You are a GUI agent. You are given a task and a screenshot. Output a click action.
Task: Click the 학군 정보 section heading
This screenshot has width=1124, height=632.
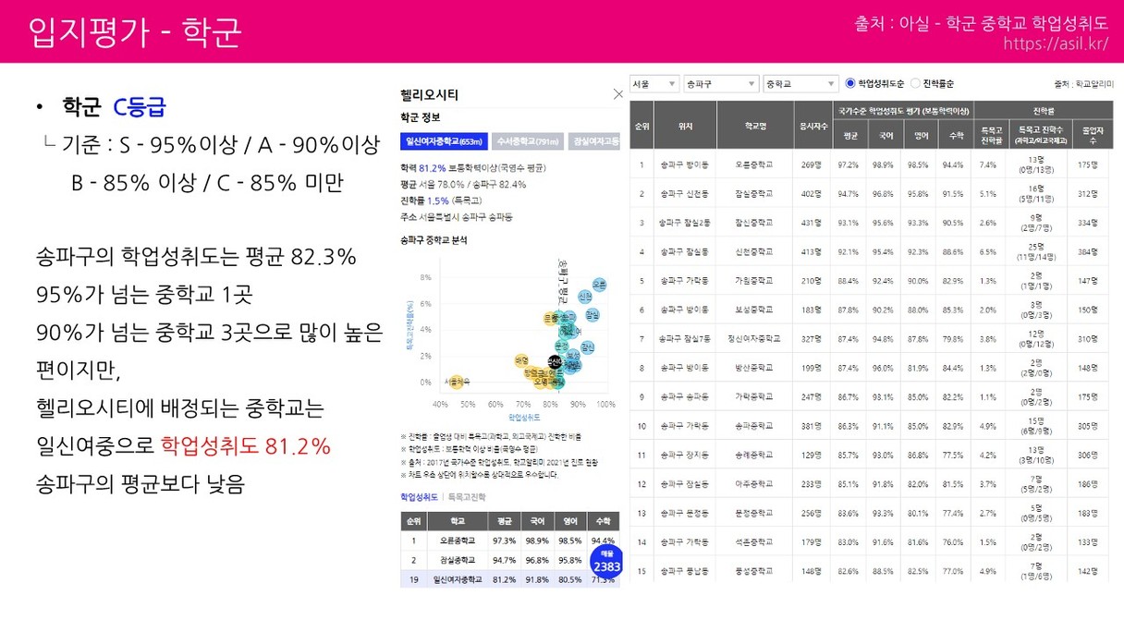tap(421, 117)
